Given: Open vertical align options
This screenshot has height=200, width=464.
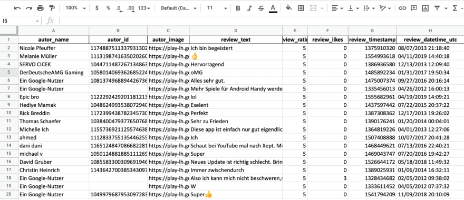Looking at the screenshot, I should click(353, 8).
